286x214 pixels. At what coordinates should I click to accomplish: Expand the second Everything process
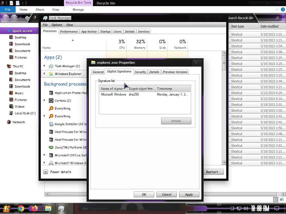tap(44, 116)
